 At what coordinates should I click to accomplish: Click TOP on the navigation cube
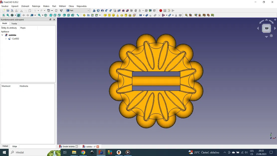[x=266, y=28]
